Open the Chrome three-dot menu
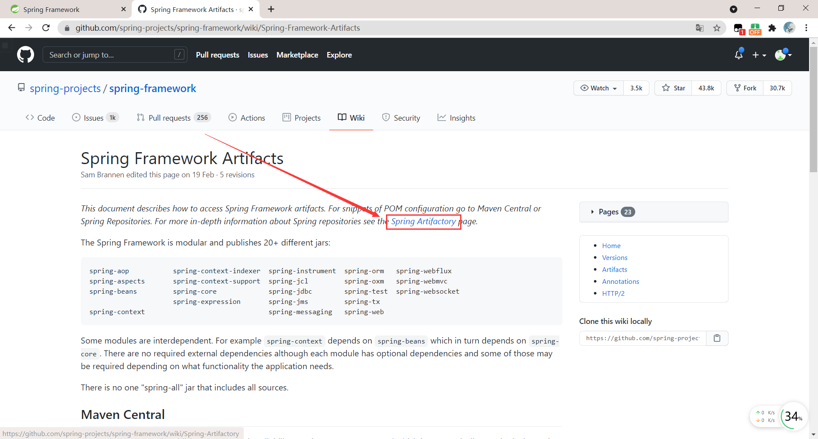The height and width of the screenshot is (439, 818). (806, 28)
